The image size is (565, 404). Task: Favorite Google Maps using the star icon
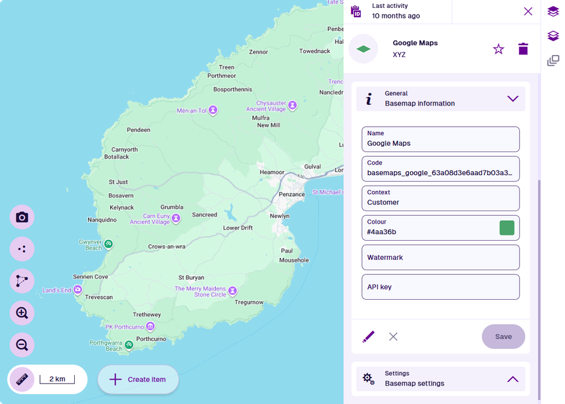pos(498,49)
